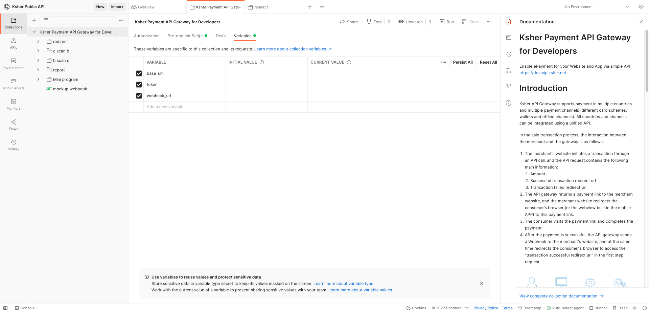649x311 pixels.
Task: Uncheck the base_url variable checkbox
Action: tap(139, 73)
